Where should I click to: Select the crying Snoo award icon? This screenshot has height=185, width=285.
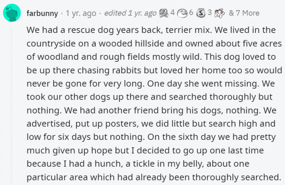point(219,13)
